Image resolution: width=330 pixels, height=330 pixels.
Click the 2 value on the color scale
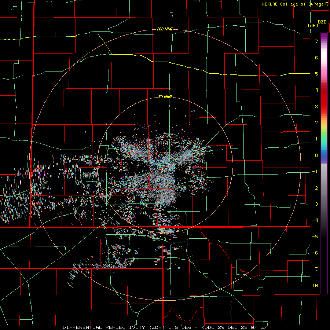(x=316, y=123)
